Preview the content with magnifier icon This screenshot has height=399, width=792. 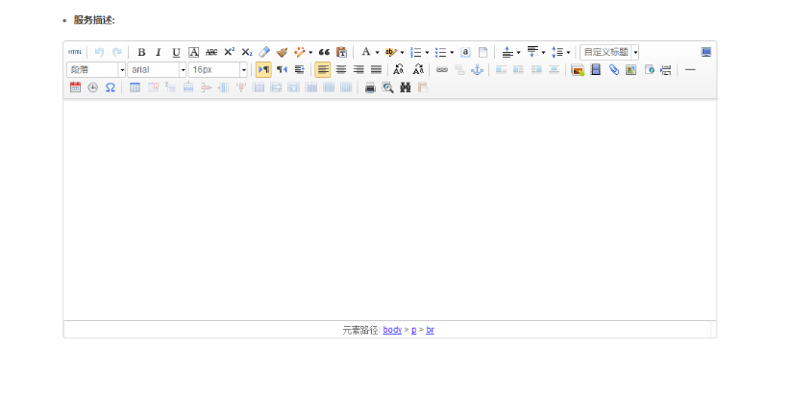(387, 87)
